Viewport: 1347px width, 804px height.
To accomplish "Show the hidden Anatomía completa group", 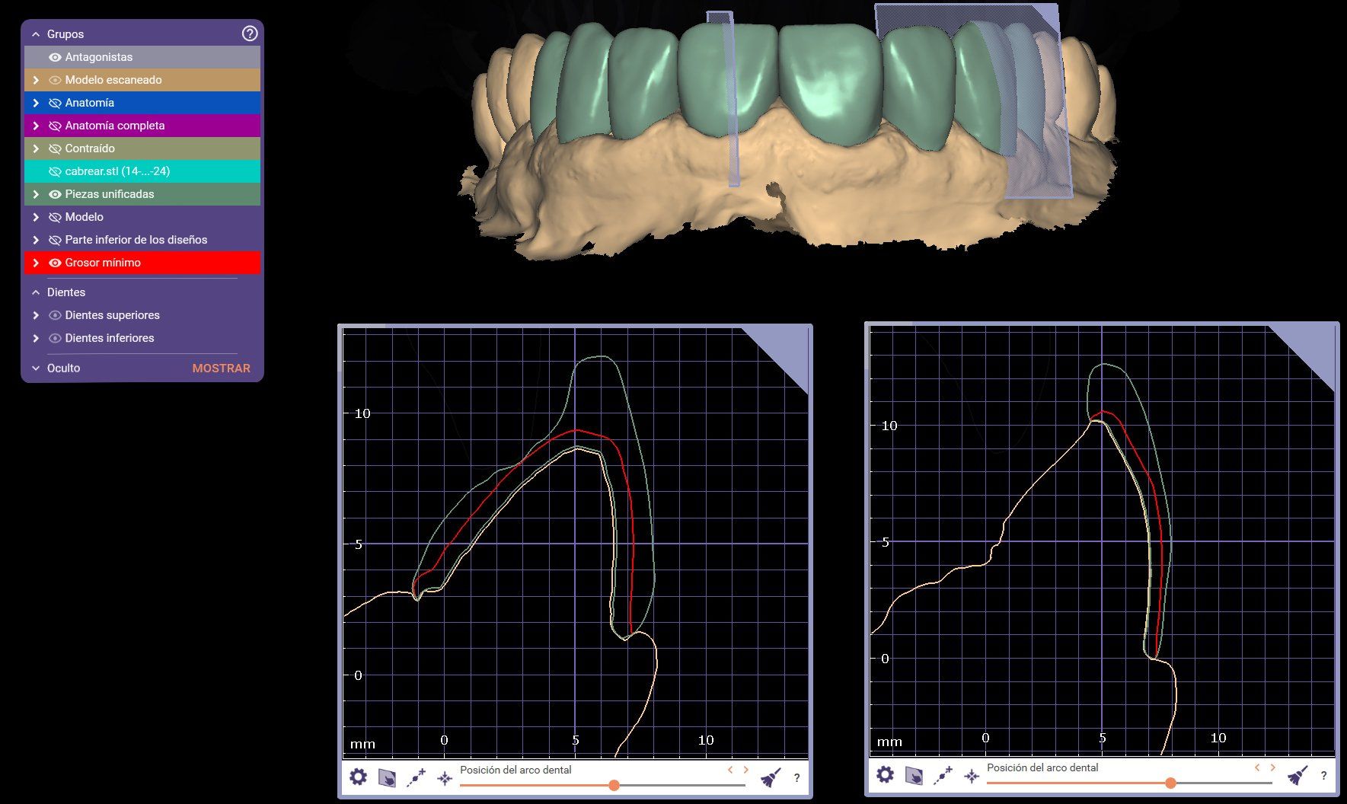I will (x=55, y=126).
